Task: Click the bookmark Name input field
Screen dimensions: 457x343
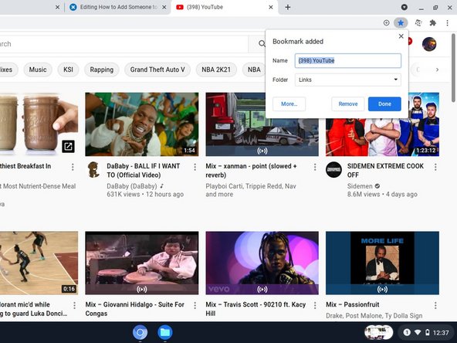Action: point(348,61)
